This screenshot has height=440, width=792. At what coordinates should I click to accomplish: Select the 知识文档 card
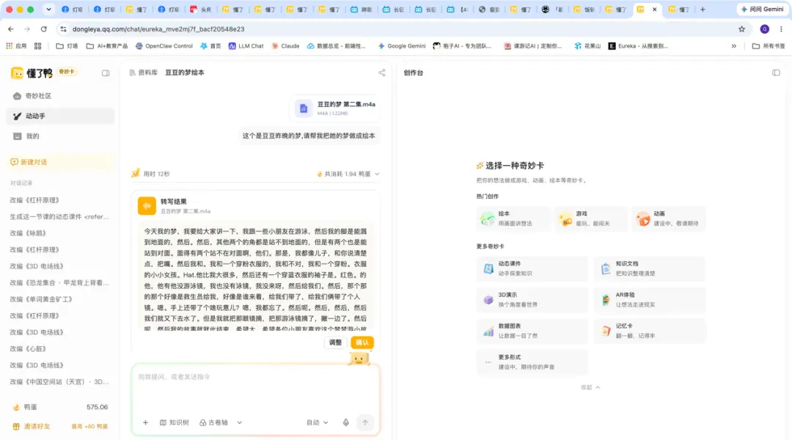pos(650,268)
